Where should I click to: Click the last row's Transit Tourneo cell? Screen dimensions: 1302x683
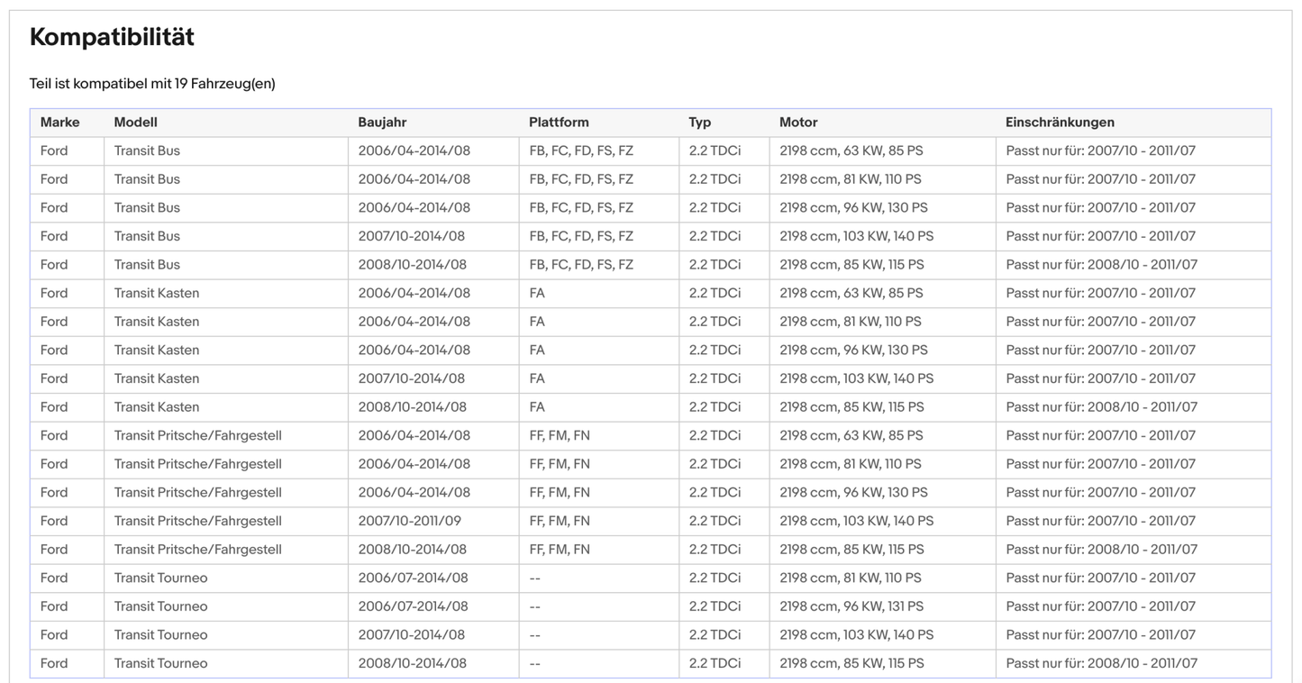160,663
